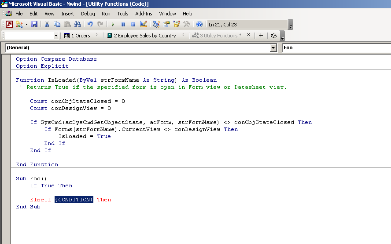Close the 1 Orders tab
This screenshot has width=391, height=244.
coord(97,35)
